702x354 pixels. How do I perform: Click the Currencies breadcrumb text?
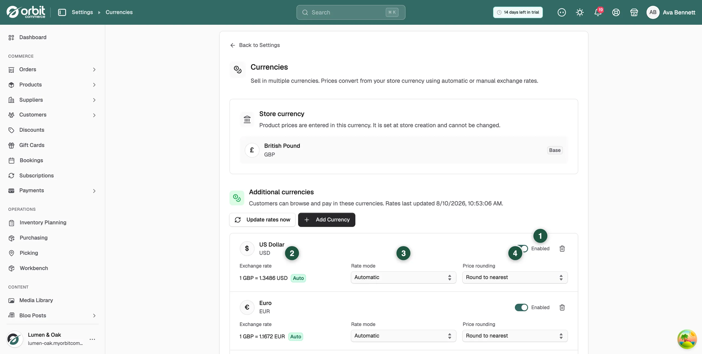(x=119, y=12)
